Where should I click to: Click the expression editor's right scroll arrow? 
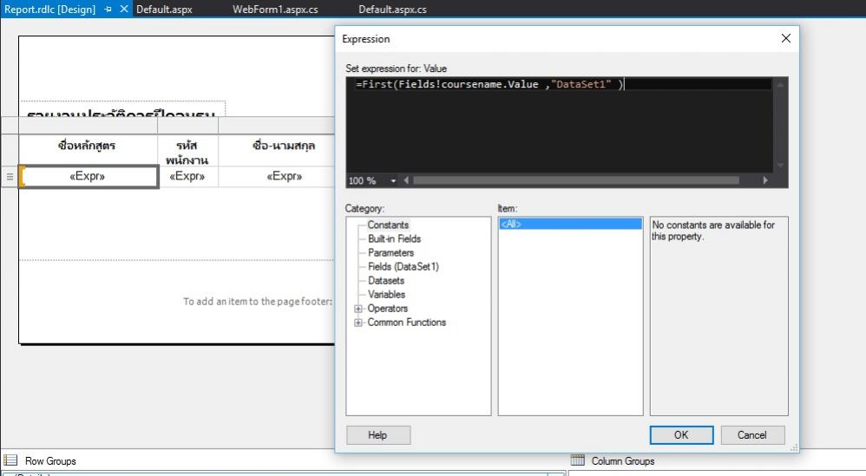pyautogui.click(x=765, y=180)
